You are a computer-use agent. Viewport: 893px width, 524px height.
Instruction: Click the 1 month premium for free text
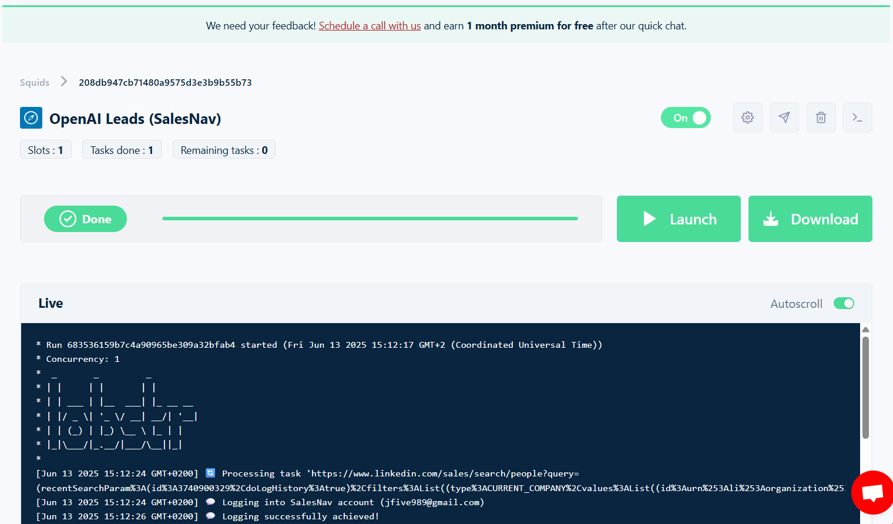click(x=530, y=26)
